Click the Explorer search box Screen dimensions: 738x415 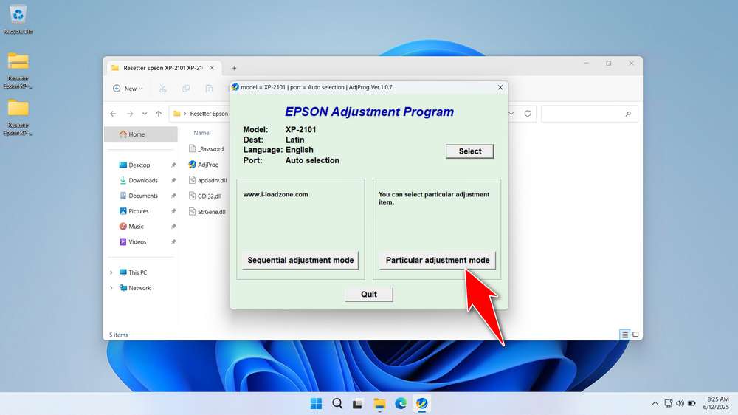point(589,114)
